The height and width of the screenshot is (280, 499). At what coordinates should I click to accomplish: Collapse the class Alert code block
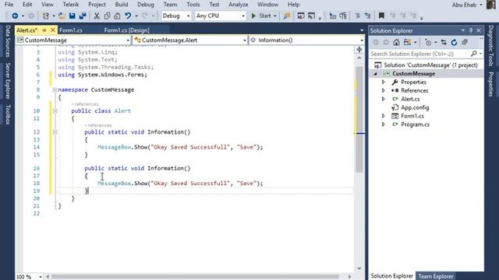(55, 111)
